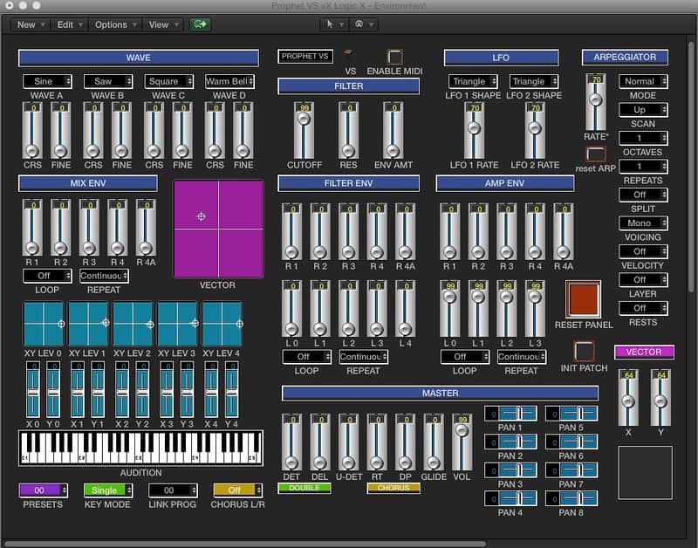698x548 pixels.
Task: Open the CHORUS L/R Off dropdown
Action: pos(237,490)
